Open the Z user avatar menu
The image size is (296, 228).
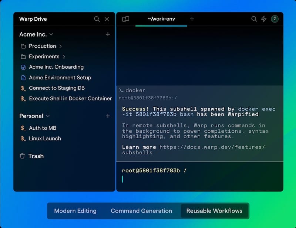pyautogui.click(x=275, y=19)
